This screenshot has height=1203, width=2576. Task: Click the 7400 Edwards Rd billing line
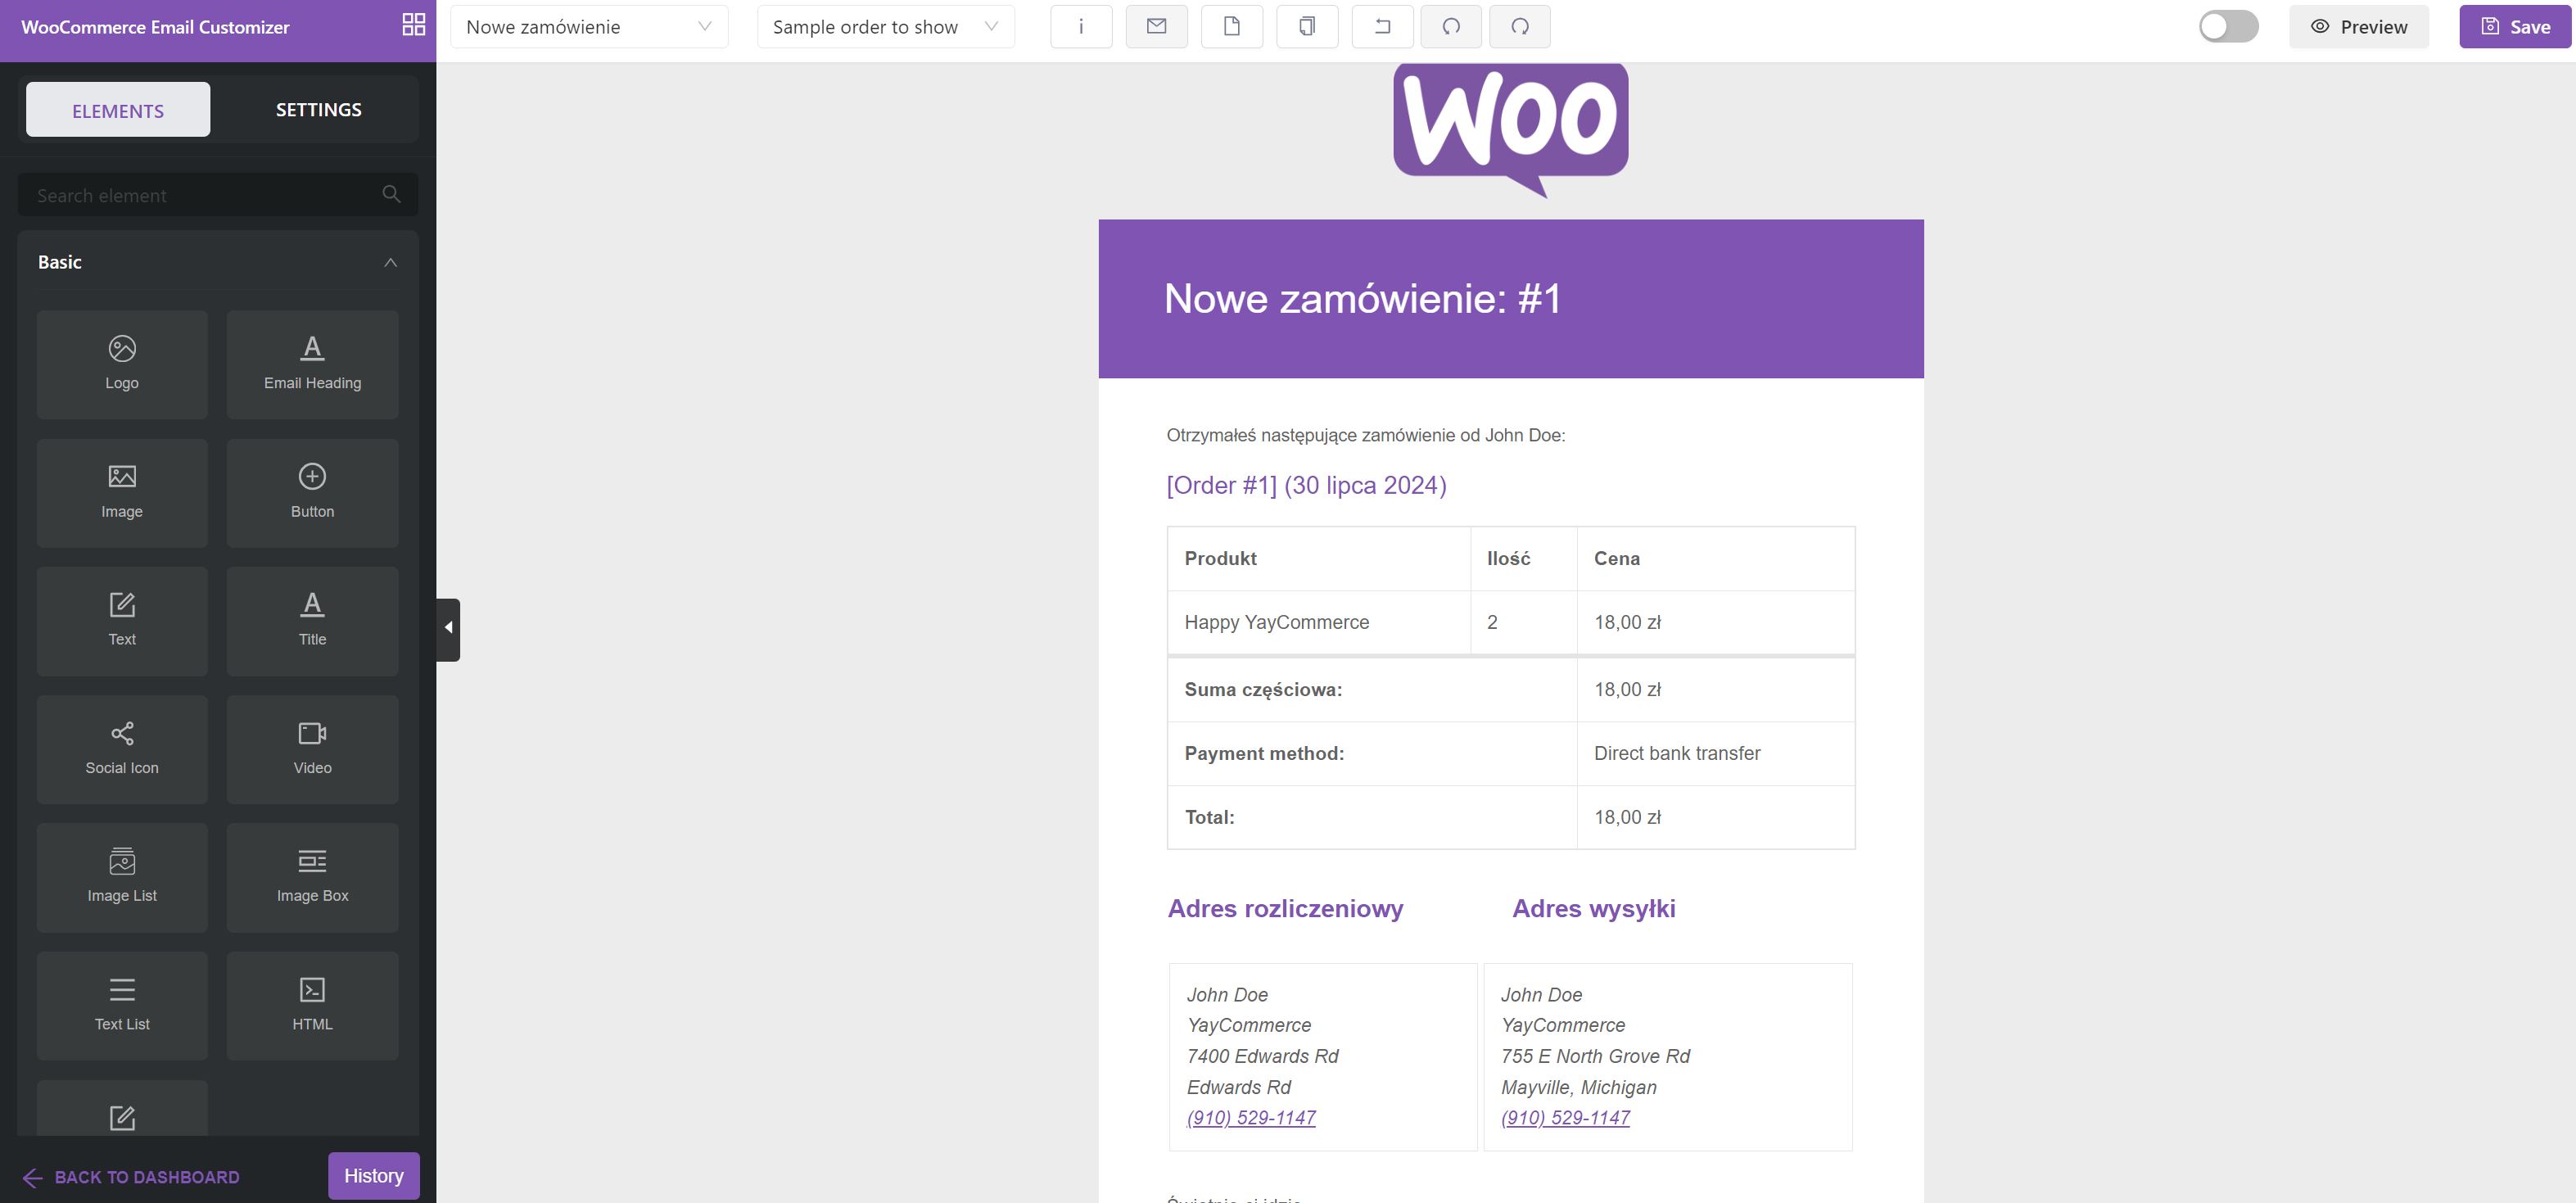[1262, 1056]
